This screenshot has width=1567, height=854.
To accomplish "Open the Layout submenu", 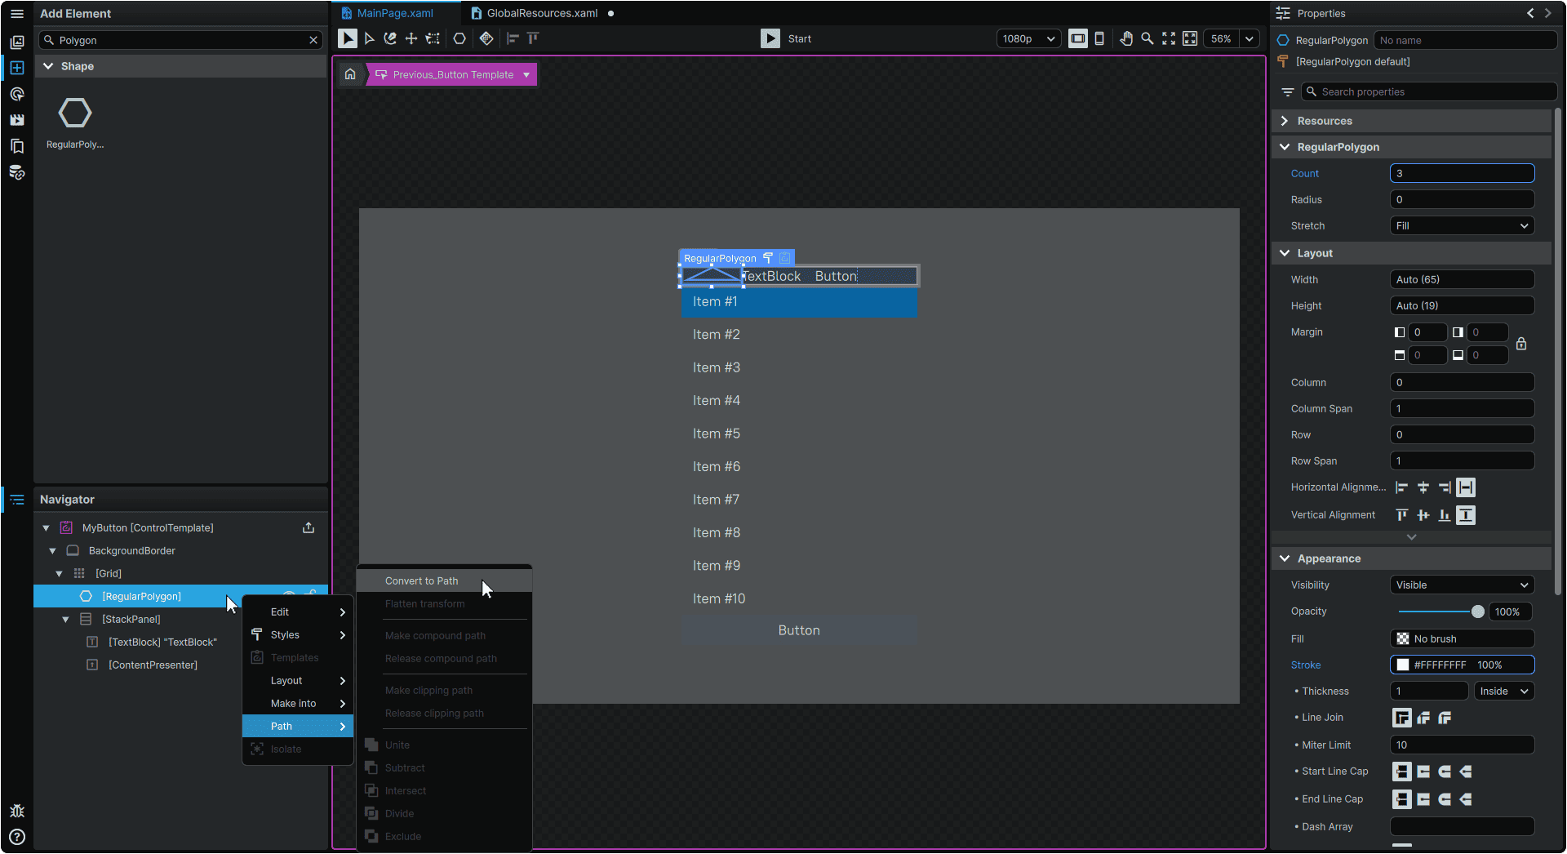I will [x=298, y=681].
